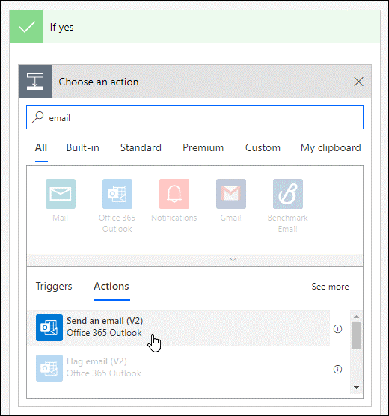Expand the connectors list chevron
Viewport: 389px width, 416px height.
click(233, 260)
